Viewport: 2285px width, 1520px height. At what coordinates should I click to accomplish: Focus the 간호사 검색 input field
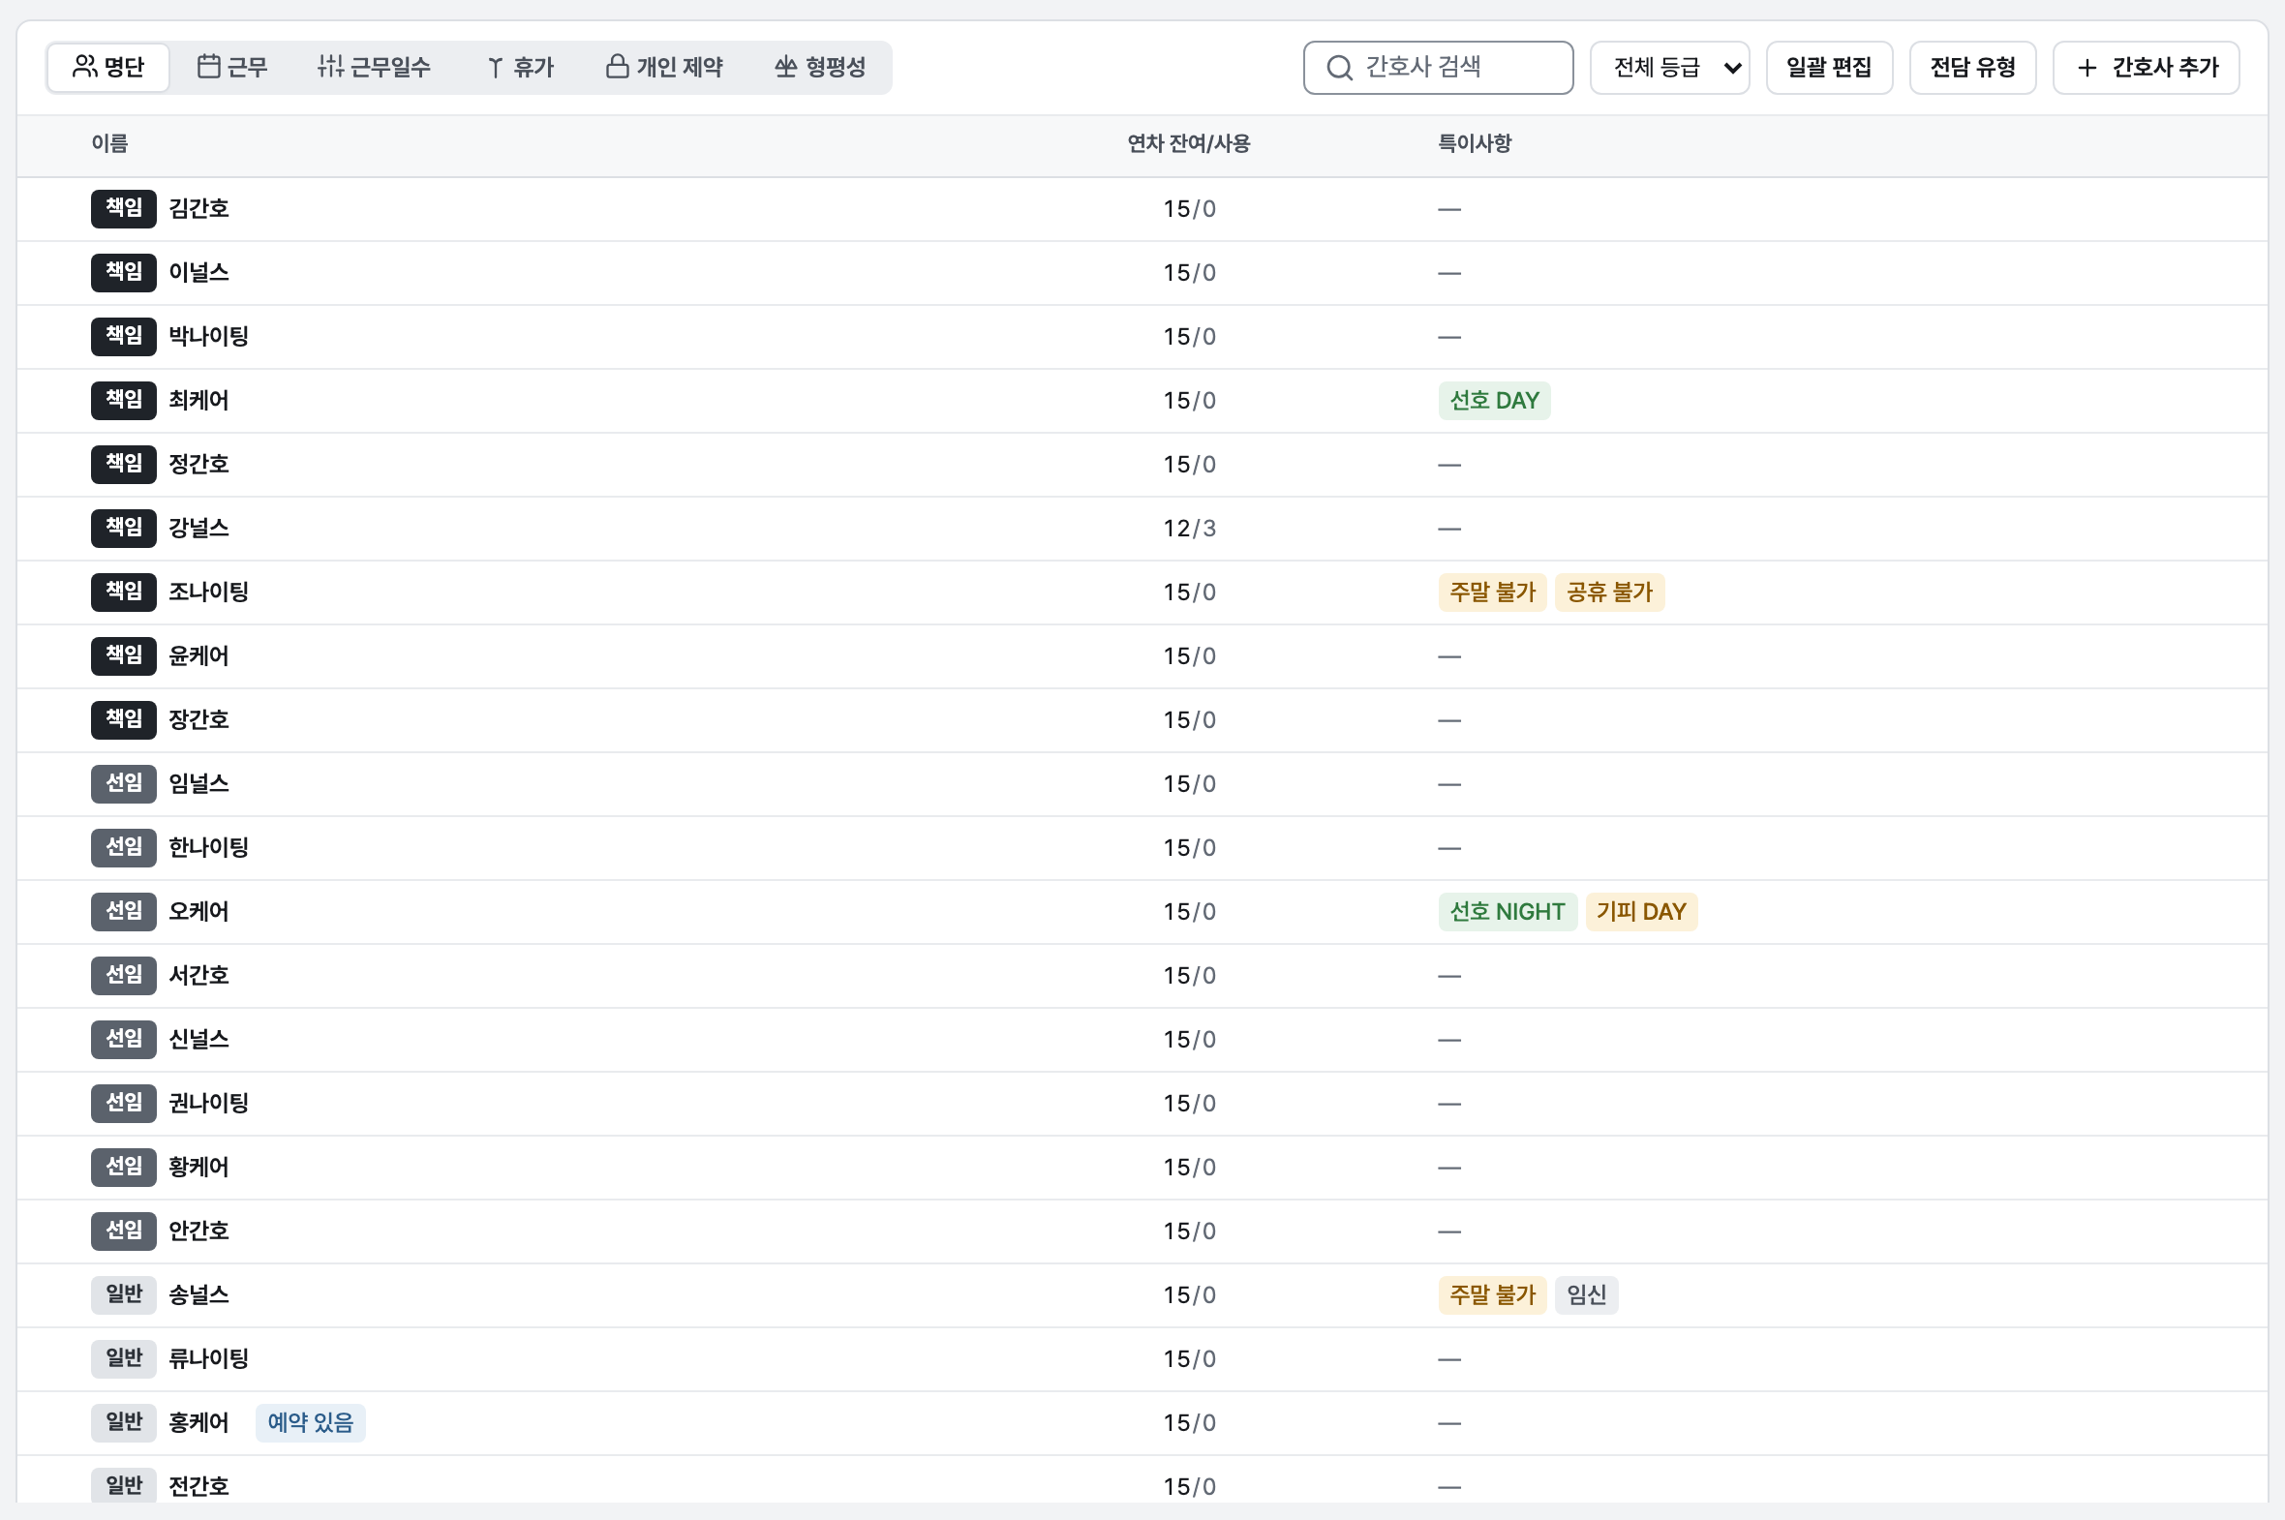(x=1438, y=68)
